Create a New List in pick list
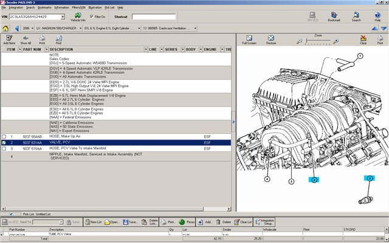 pos(93,222)
